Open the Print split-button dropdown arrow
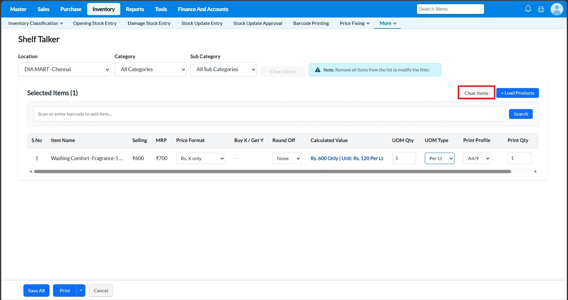This screenshot has height=300, width=568. [x=81, y=291]
